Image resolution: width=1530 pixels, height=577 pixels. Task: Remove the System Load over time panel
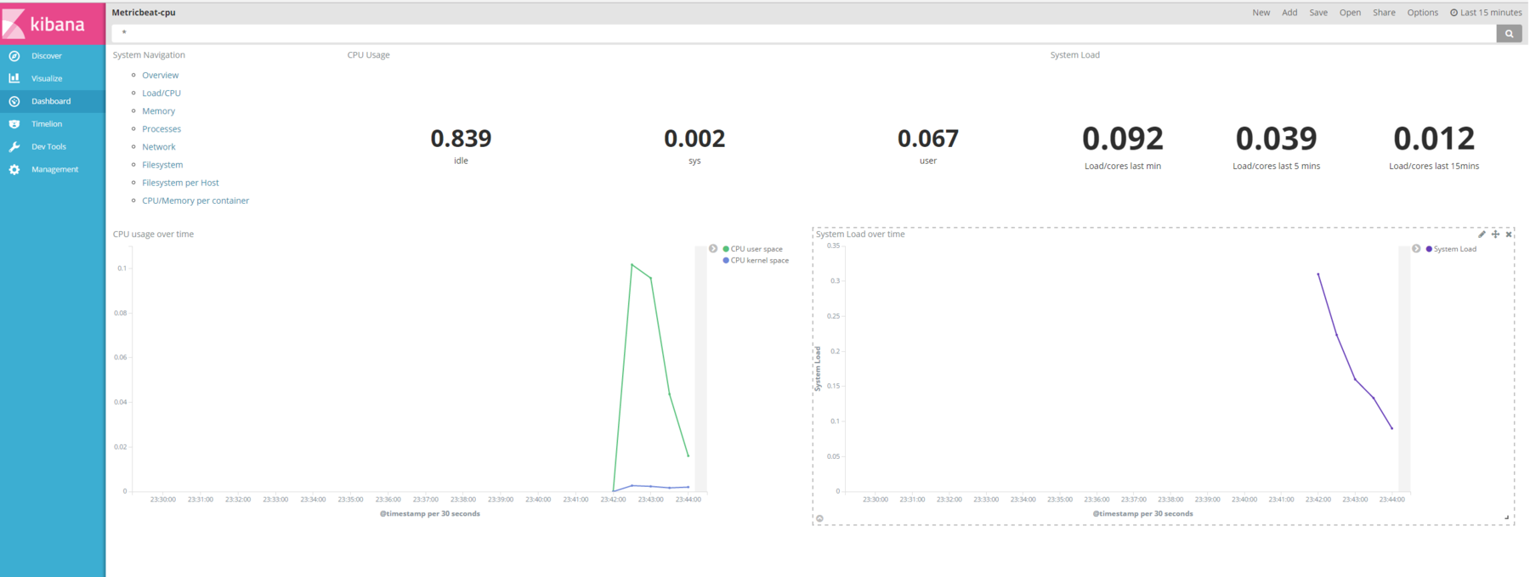pos(1509,235)
